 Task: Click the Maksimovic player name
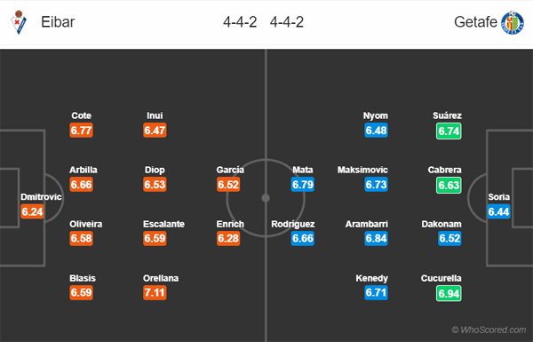(x=362, y=170)
